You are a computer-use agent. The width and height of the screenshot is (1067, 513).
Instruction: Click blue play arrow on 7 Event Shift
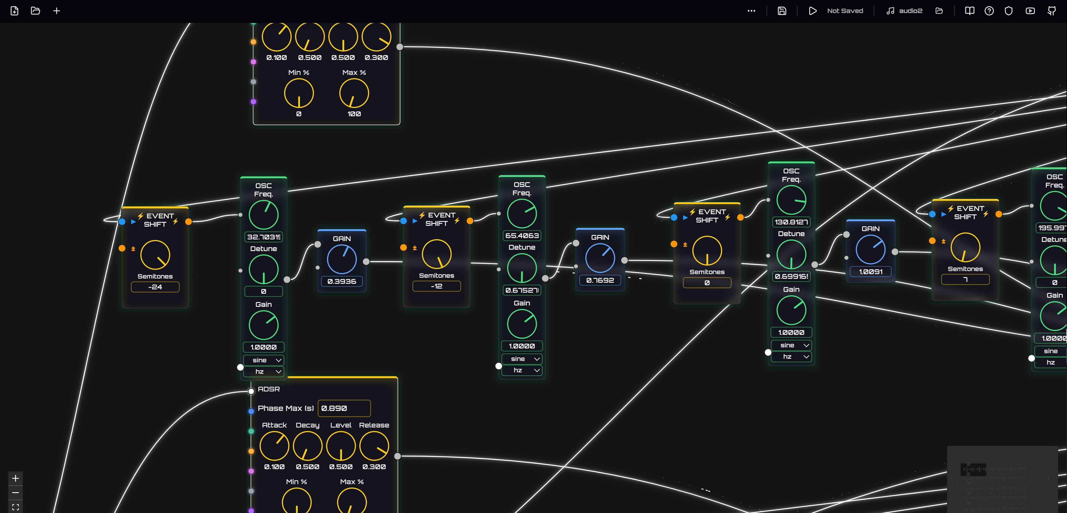point(944,214)
